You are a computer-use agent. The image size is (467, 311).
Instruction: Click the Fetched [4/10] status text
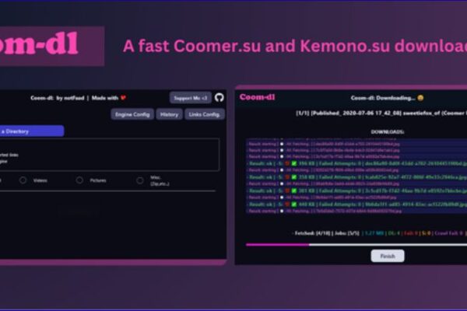[x=312, y=233]
